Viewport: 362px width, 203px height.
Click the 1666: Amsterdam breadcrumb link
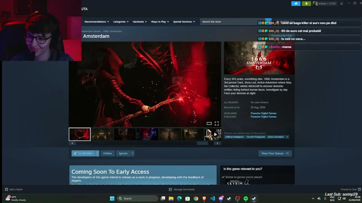(113, 31)
